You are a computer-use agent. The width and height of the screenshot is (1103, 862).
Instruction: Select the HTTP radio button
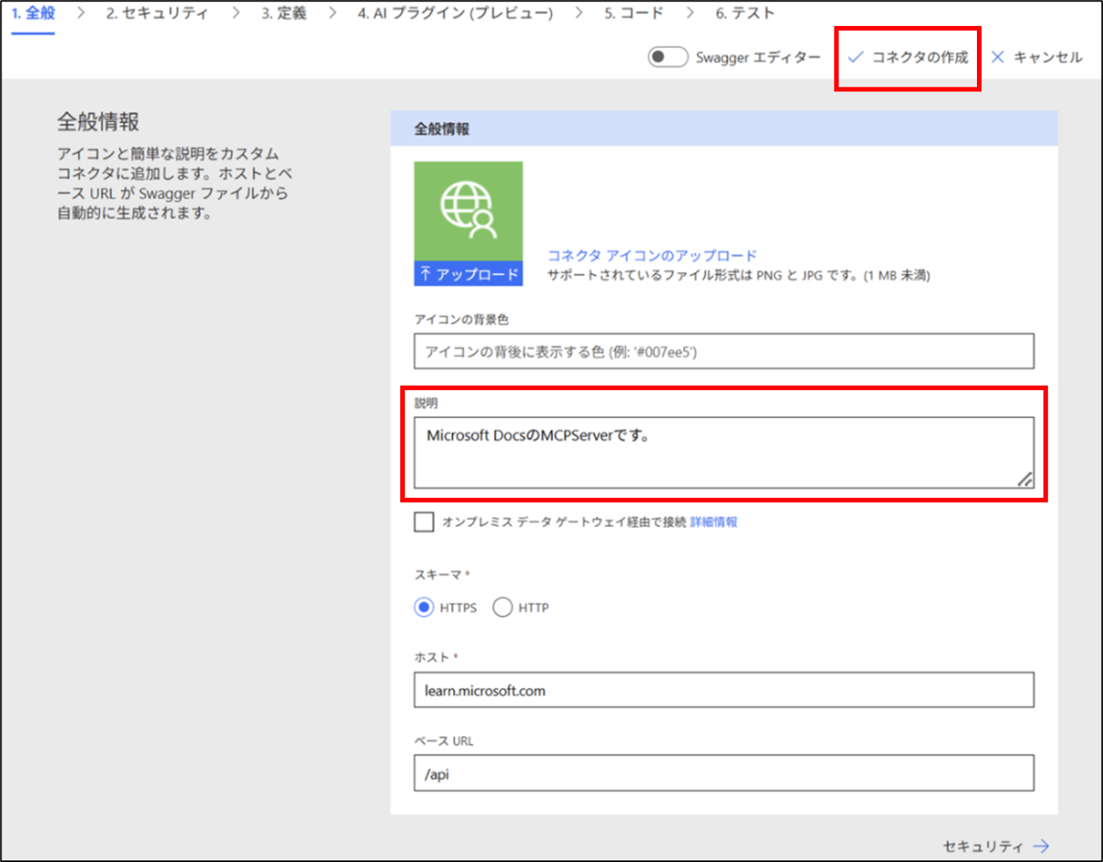[503, 607]
